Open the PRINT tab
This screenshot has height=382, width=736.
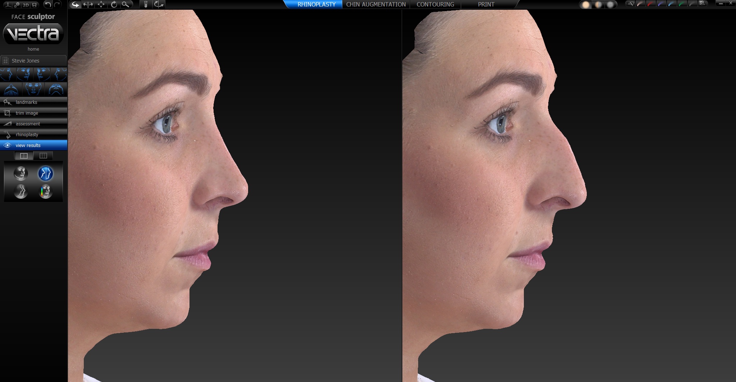486,4
